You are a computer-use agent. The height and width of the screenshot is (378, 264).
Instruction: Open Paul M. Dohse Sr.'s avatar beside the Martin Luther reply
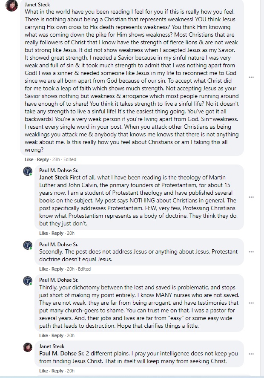tap(28, 171)
